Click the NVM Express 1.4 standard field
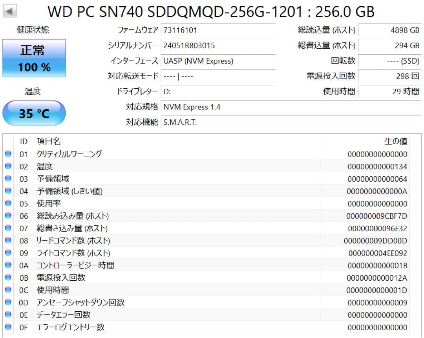This screenshot has width=424, height=338. click(x=291, y=107)
